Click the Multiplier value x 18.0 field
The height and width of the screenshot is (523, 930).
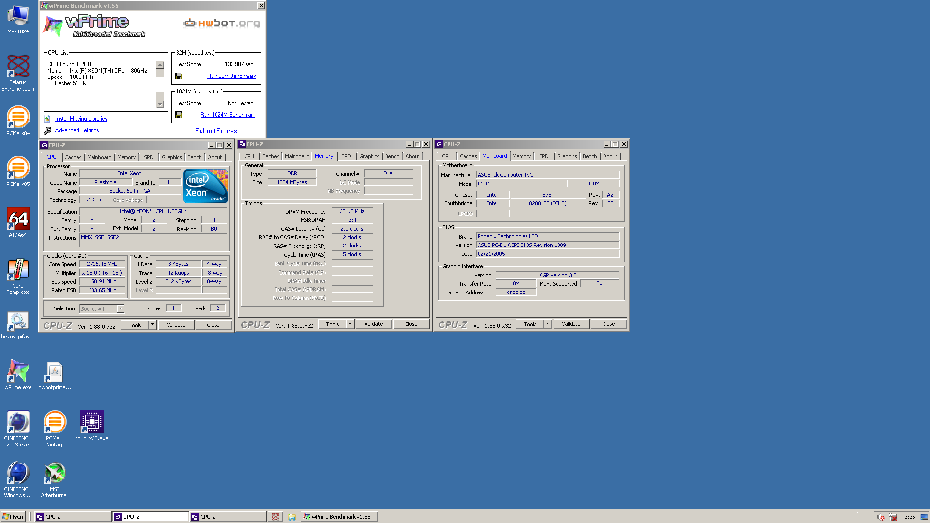point(102,273)
